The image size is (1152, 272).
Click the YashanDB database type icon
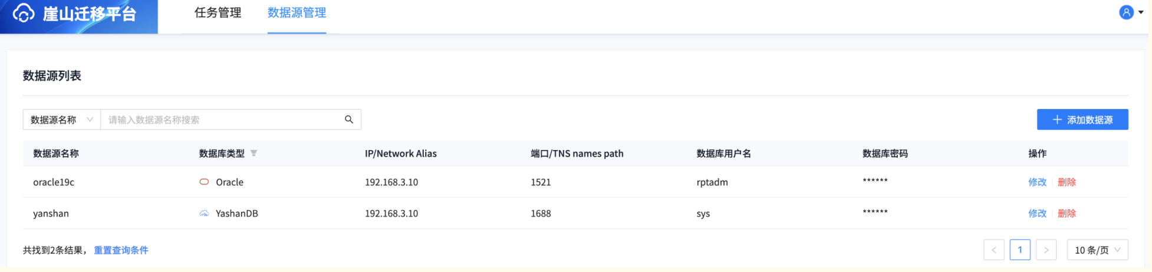[x=204, y=213]
